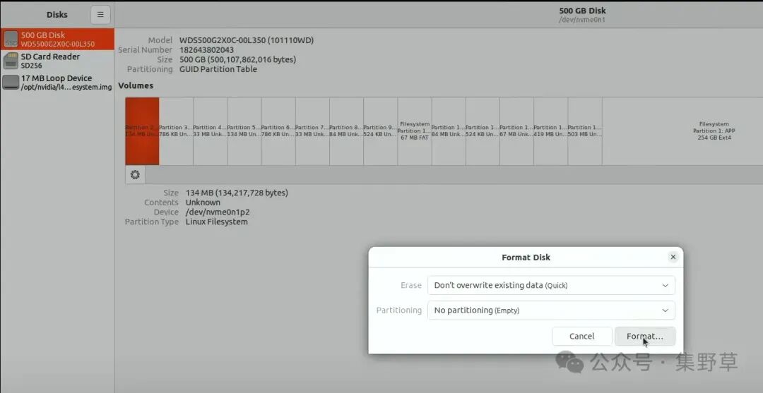
Task: Expand the Erase method dropdown
Action: point(551,285)
